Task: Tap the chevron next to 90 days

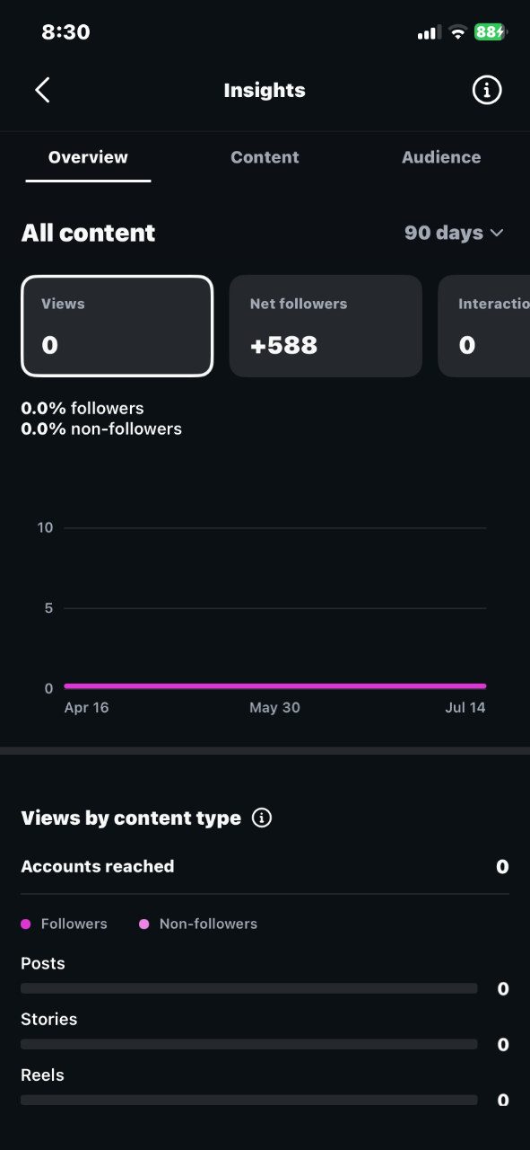Action: pos(497,233)
